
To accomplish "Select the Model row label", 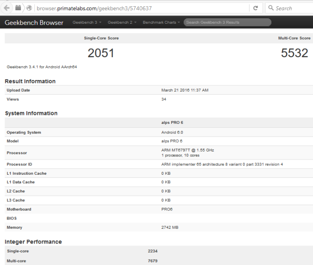I will click(13, 141).
